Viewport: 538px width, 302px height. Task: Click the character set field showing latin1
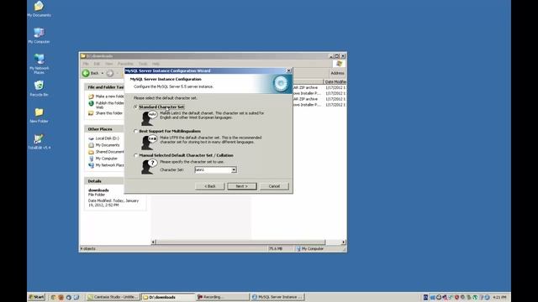[x=213, y=169]
